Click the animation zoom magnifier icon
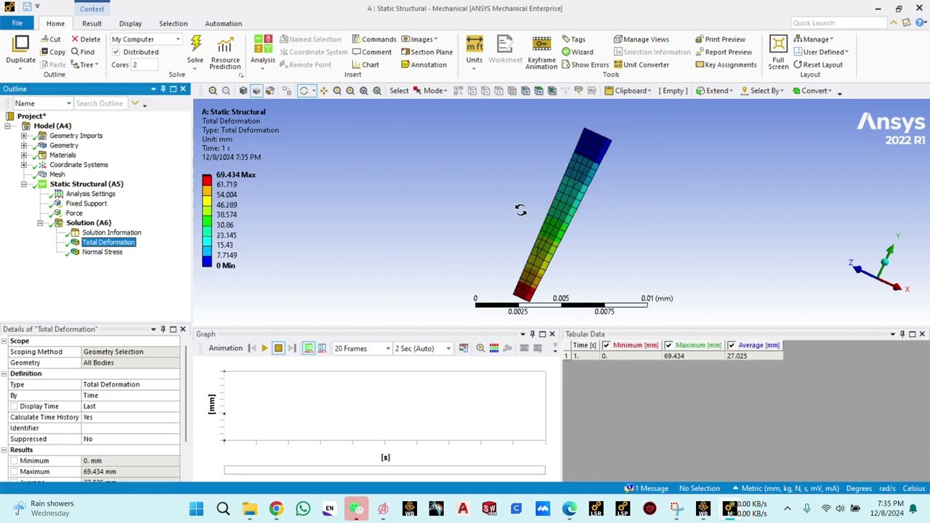The height and width of the screenshot is (523, 930). (480, 349)
